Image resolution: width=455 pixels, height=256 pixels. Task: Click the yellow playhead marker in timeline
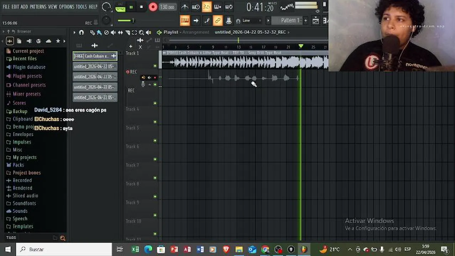click(301, 46)
